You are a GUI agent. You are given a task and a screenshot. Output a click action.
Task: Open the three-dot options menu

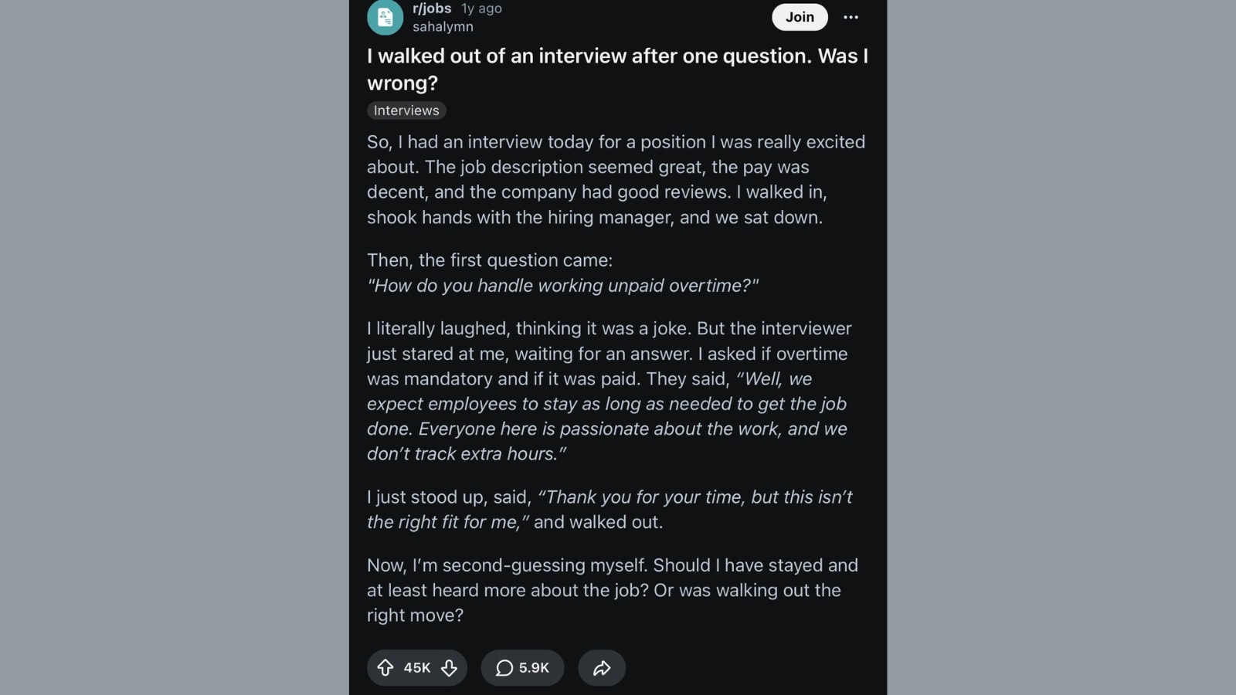tap(851, 17)
